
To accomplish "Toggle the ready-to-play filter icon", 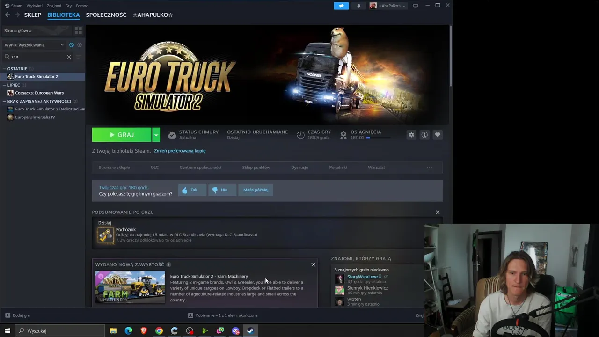I will [x=80, y=45].
